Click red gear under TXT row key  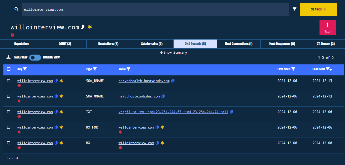tap(19, 116)
